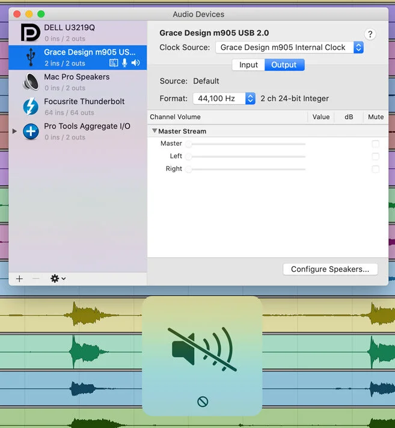Image resolution: width=395 pixels, height=428 pixels.
Task: Click the muted speaker volume overlay icon
Action: click(202, 349)
